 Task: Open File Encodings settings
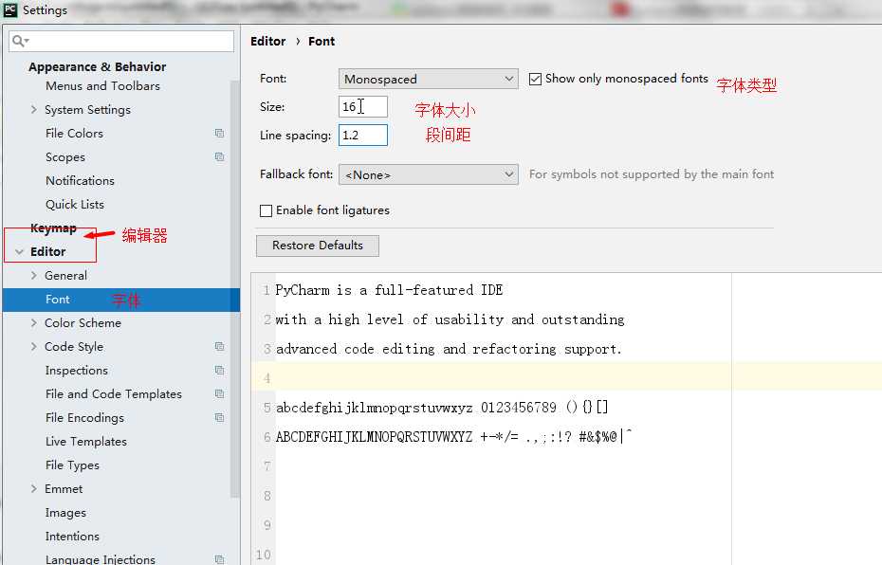coord(84,417)
